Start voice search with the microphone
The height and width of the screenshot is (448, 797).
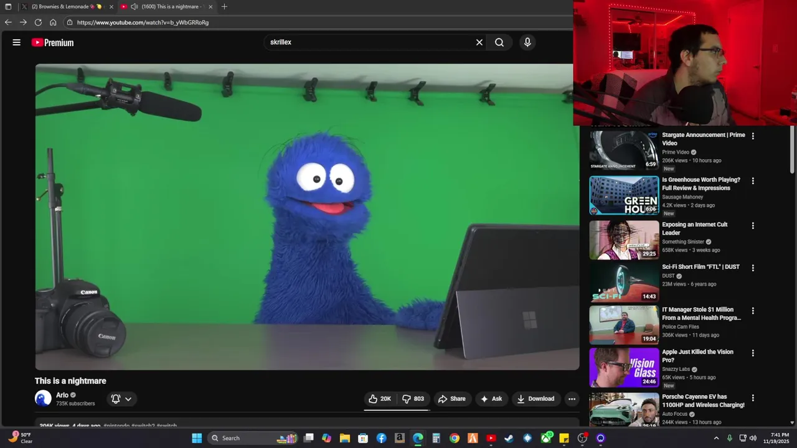click(x=527, y=42)
